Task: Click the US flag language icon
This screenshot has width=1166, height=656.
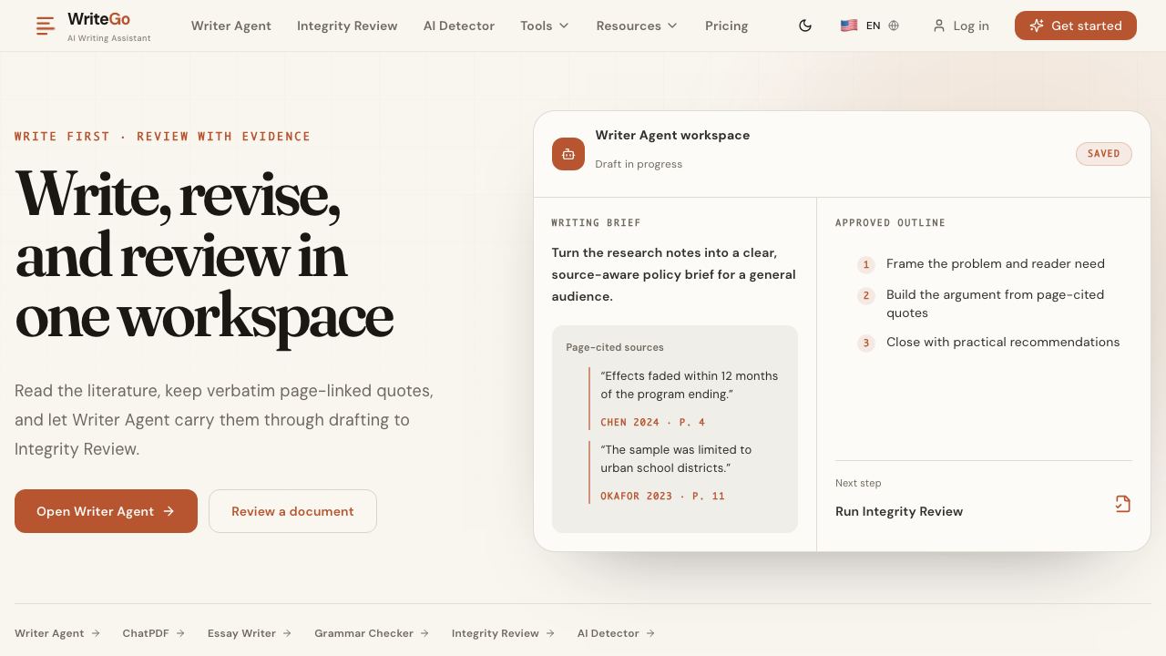Action: coord(849,26)
